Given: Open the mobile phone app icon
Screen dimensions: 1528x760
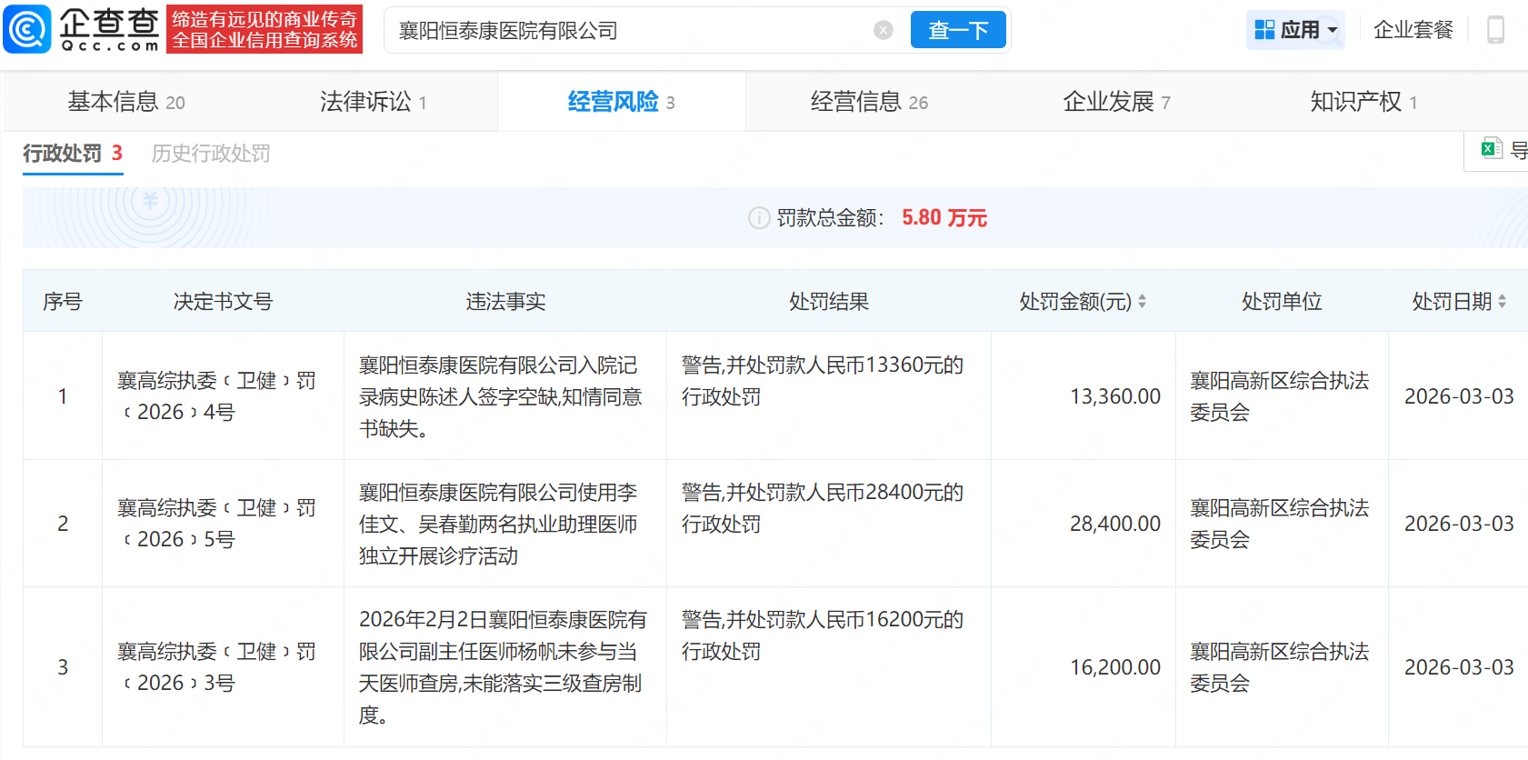Looking at the screenshot, I should [1495, 30].
